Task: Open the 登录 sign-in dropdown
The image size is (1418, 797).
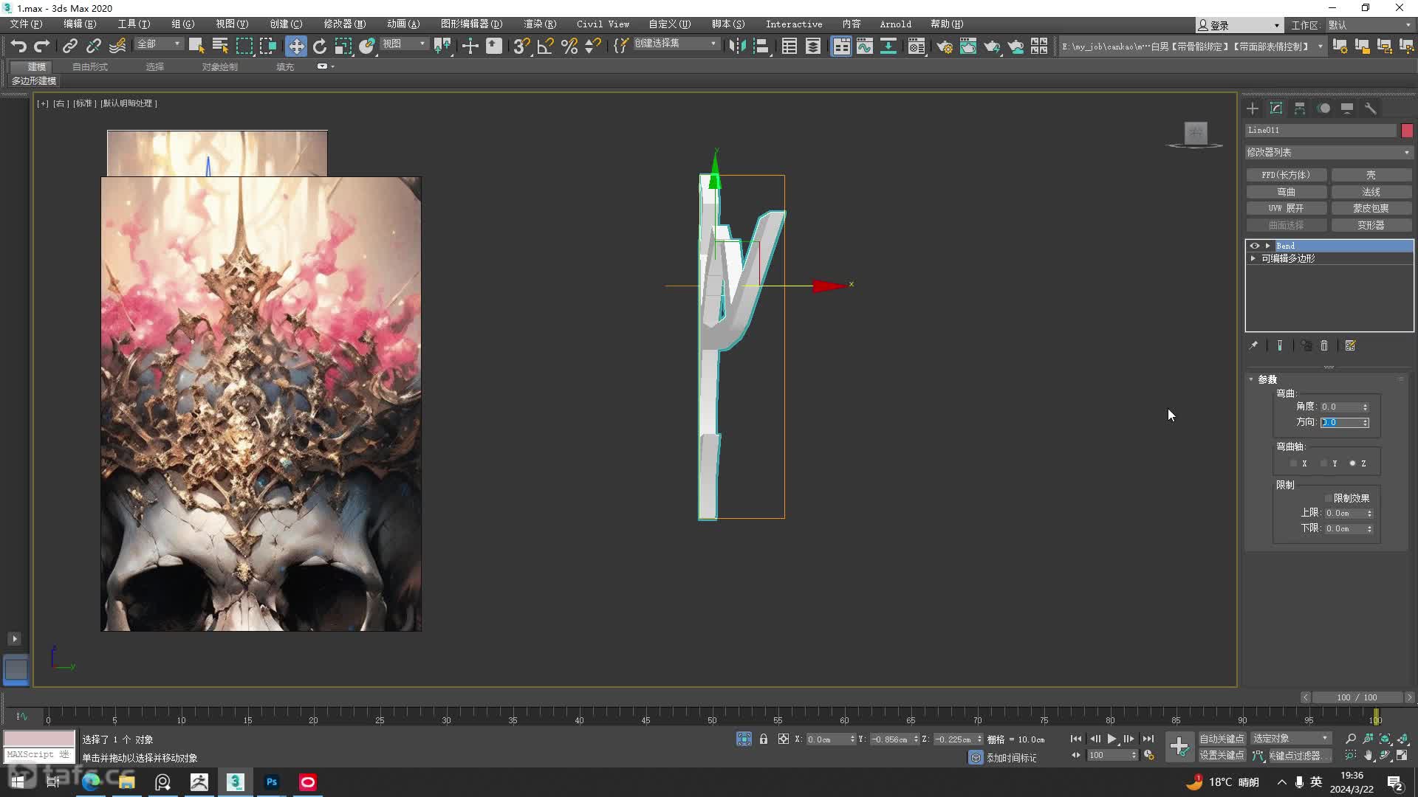Action: 1239,25
